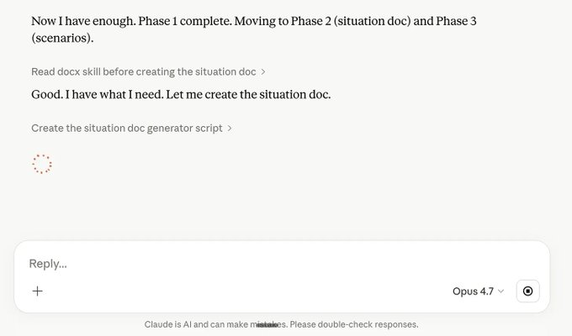Stop the response with the stop icon
Screen dimensions: 572x336
[527, 291]
